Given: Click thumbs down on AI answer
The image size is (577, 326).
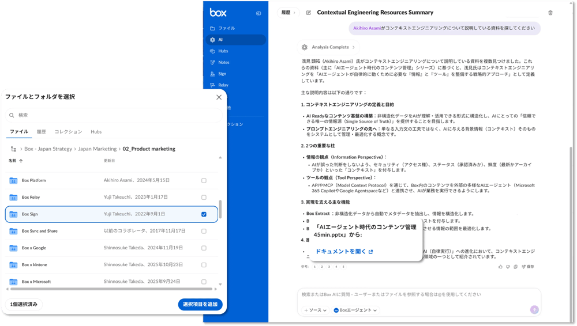Looking at the screenshot, I should [508, 267].
